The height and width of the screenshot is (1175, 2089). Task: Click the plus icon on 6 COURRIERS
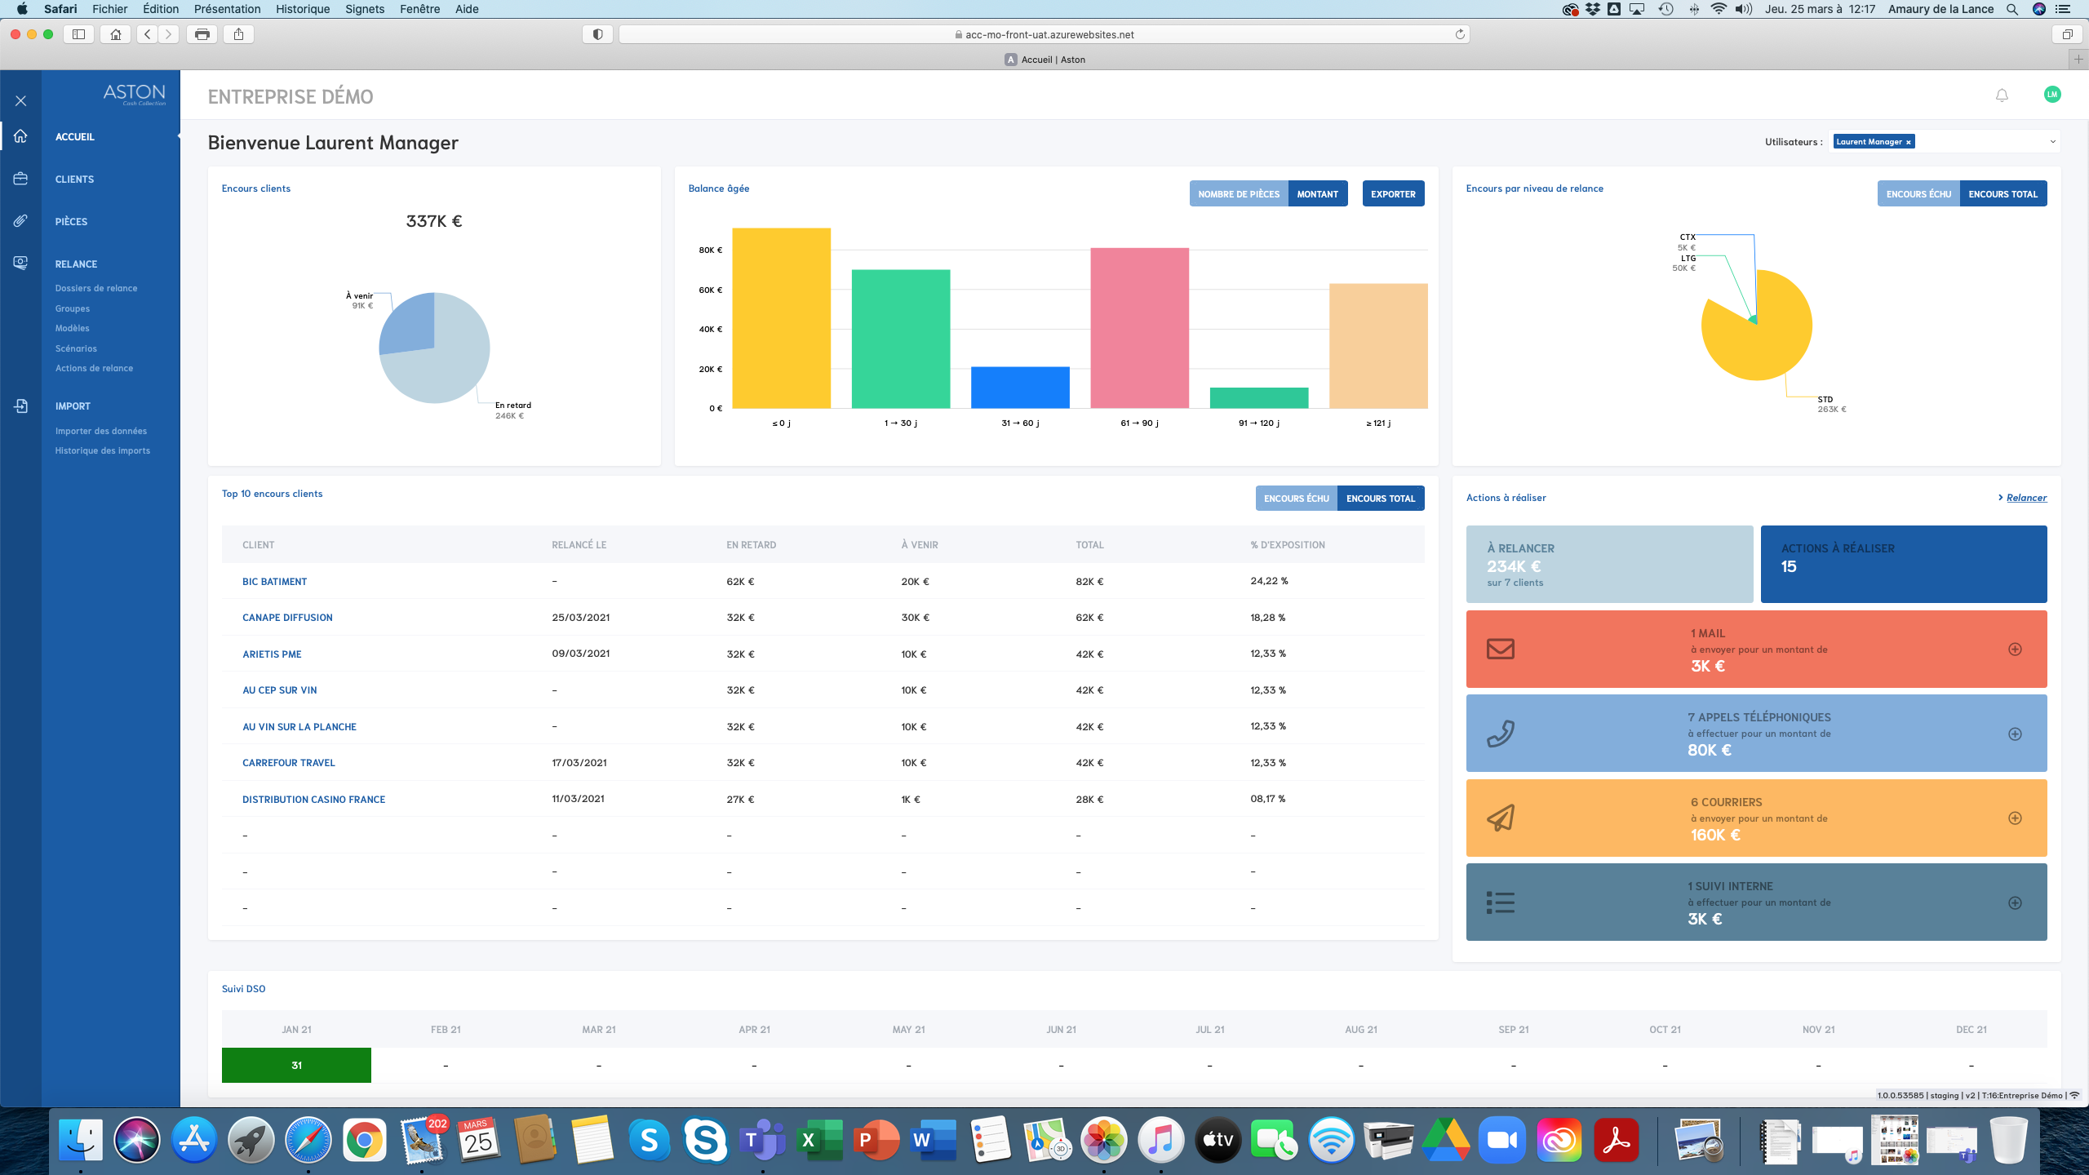(x=2016, y=818)
